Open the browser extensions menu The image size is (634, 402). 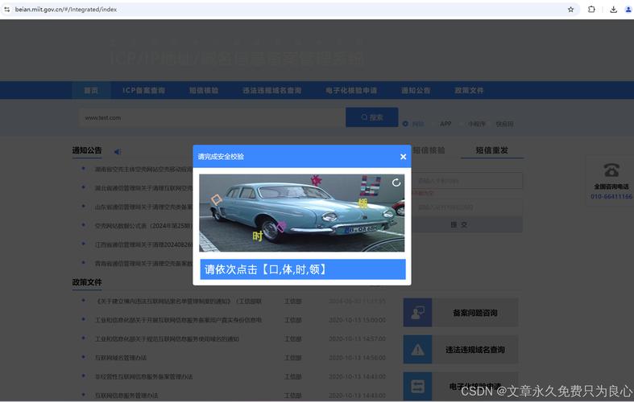tap(591, 10)
